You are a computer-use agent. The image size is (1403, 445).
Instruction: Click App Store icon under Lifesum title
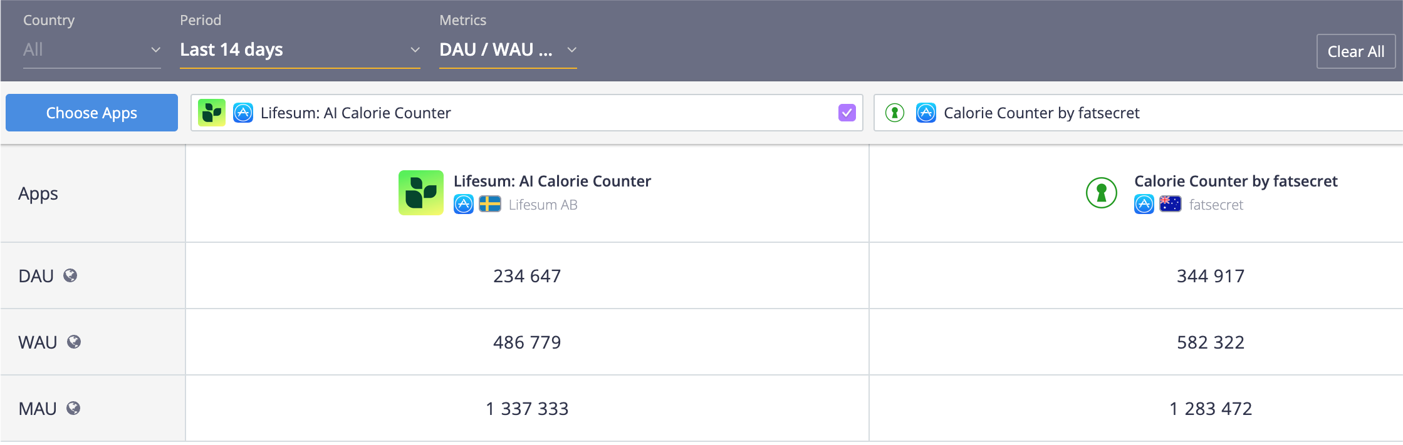click(464, 205)
